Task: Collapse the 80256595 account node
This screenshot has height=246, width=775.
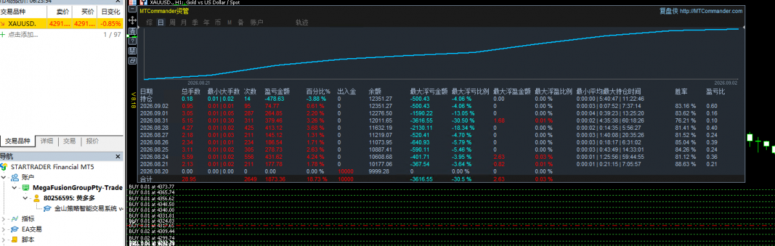Action: coord(25,198)
